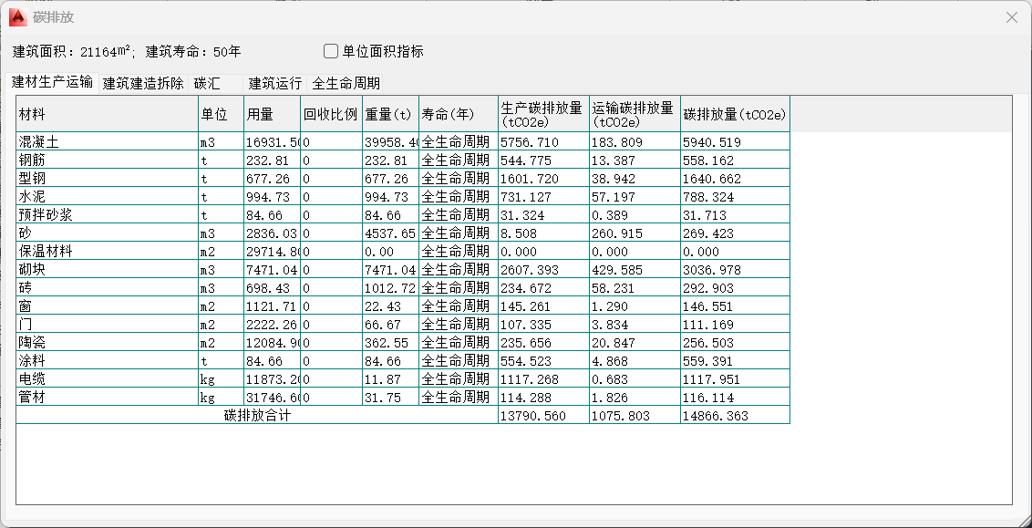
Task: Select the 混凝土 material row cell
Action: coord(107,142)
